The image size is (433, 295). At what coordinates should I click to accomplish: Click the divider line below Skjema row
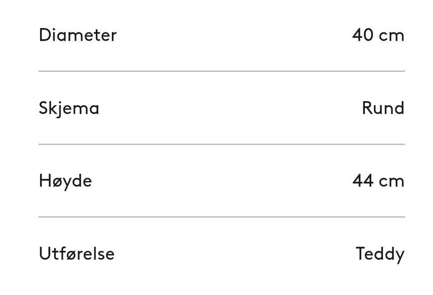coord(221,144)
